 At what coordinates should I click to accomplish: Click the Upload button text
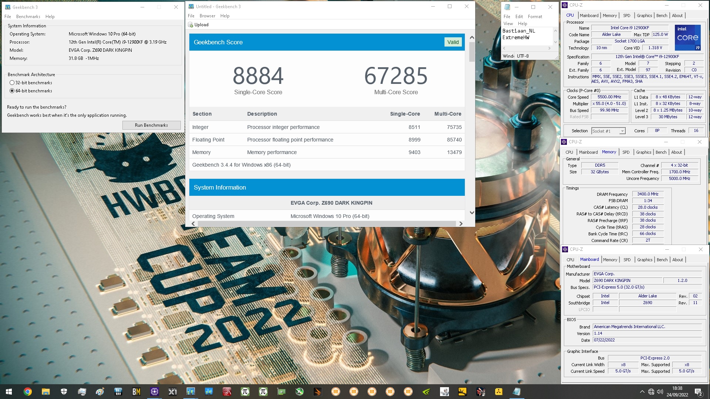[x=202, y=25]
